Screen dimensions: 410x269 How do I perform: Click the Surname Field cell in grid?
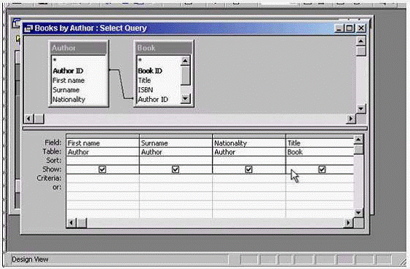click(x=176, y=143)
